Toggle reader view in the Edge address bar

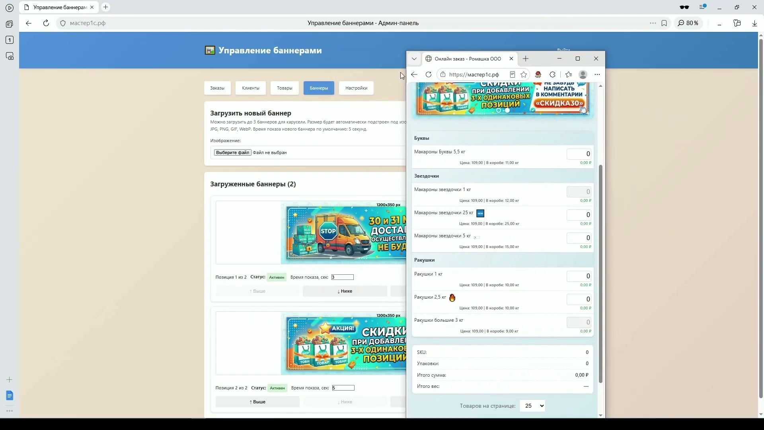(x=513, y=74)
